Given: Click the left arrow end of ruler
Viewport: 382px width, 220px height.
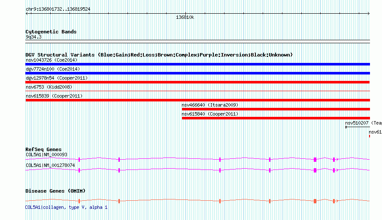Looking at the screenshot, I should (27, 14).
